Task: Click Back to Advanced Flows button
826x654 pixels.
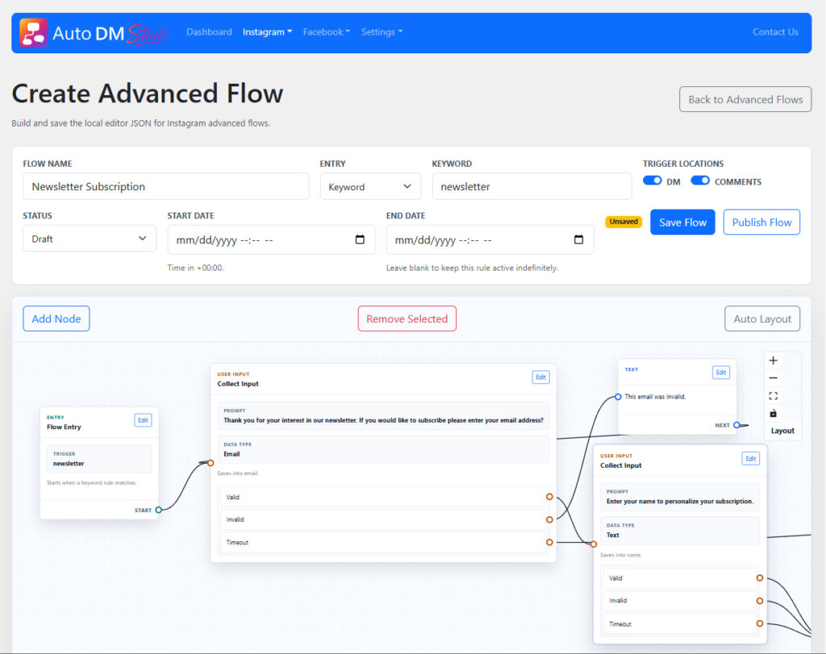Action: (x=745, y=99)
